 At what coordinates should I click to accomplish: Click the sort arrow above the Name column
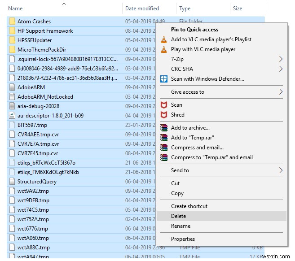[x=64, y=4]
